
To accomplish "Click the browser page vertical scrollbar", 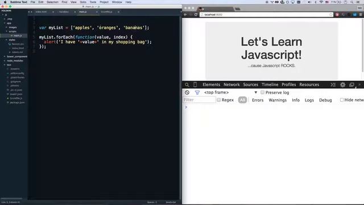I will pos(362,46).
